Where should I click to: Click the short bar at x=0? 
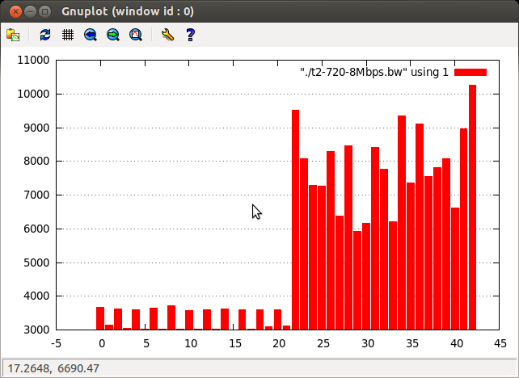[x=100, y=318]
